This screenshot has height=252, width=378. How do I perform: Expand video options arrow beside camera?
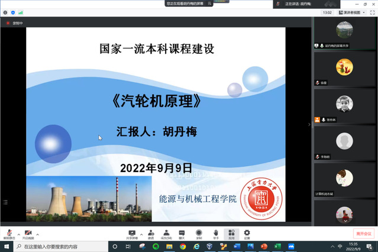37,234
